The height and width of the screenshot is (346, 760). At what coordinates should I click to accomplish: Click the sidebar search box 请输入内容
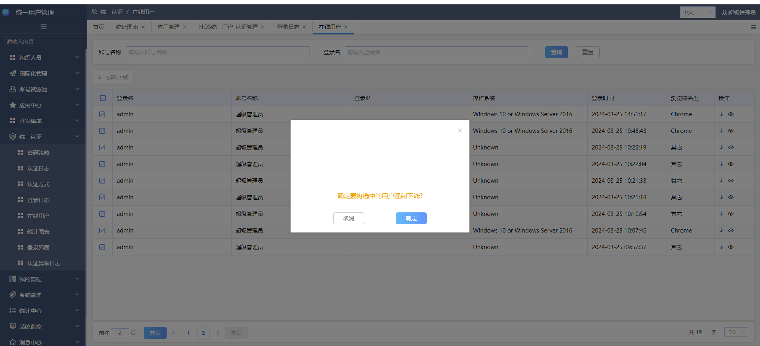coord(43,42)
